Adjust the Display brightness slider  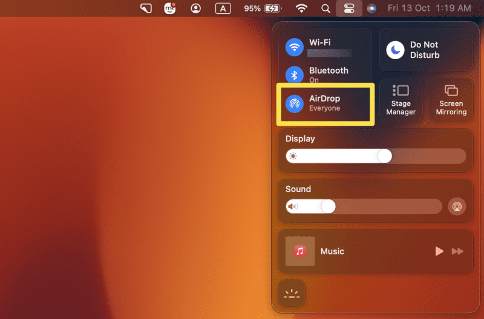point(376,156)
